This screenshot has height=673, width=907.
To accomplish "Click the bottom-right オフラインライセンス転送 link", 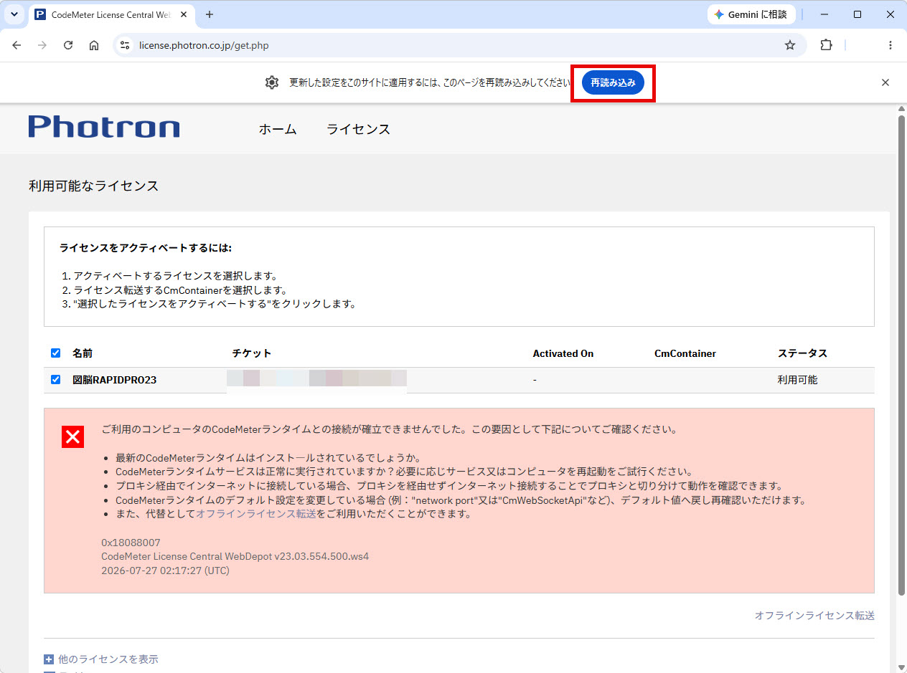I will click(x=814, y=616).
